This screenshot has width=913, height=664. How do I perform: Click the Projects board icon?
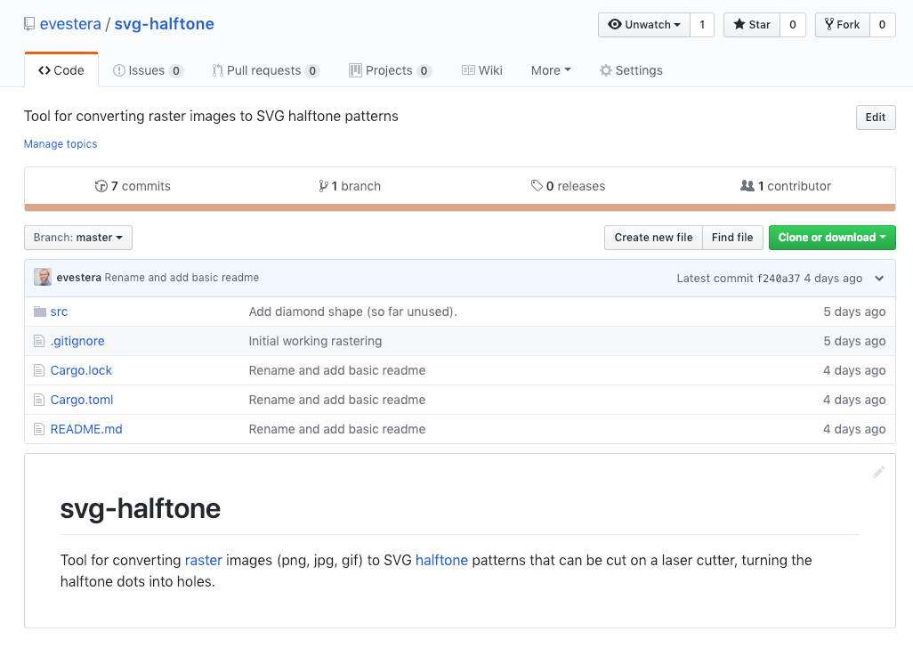pos(355,70)
